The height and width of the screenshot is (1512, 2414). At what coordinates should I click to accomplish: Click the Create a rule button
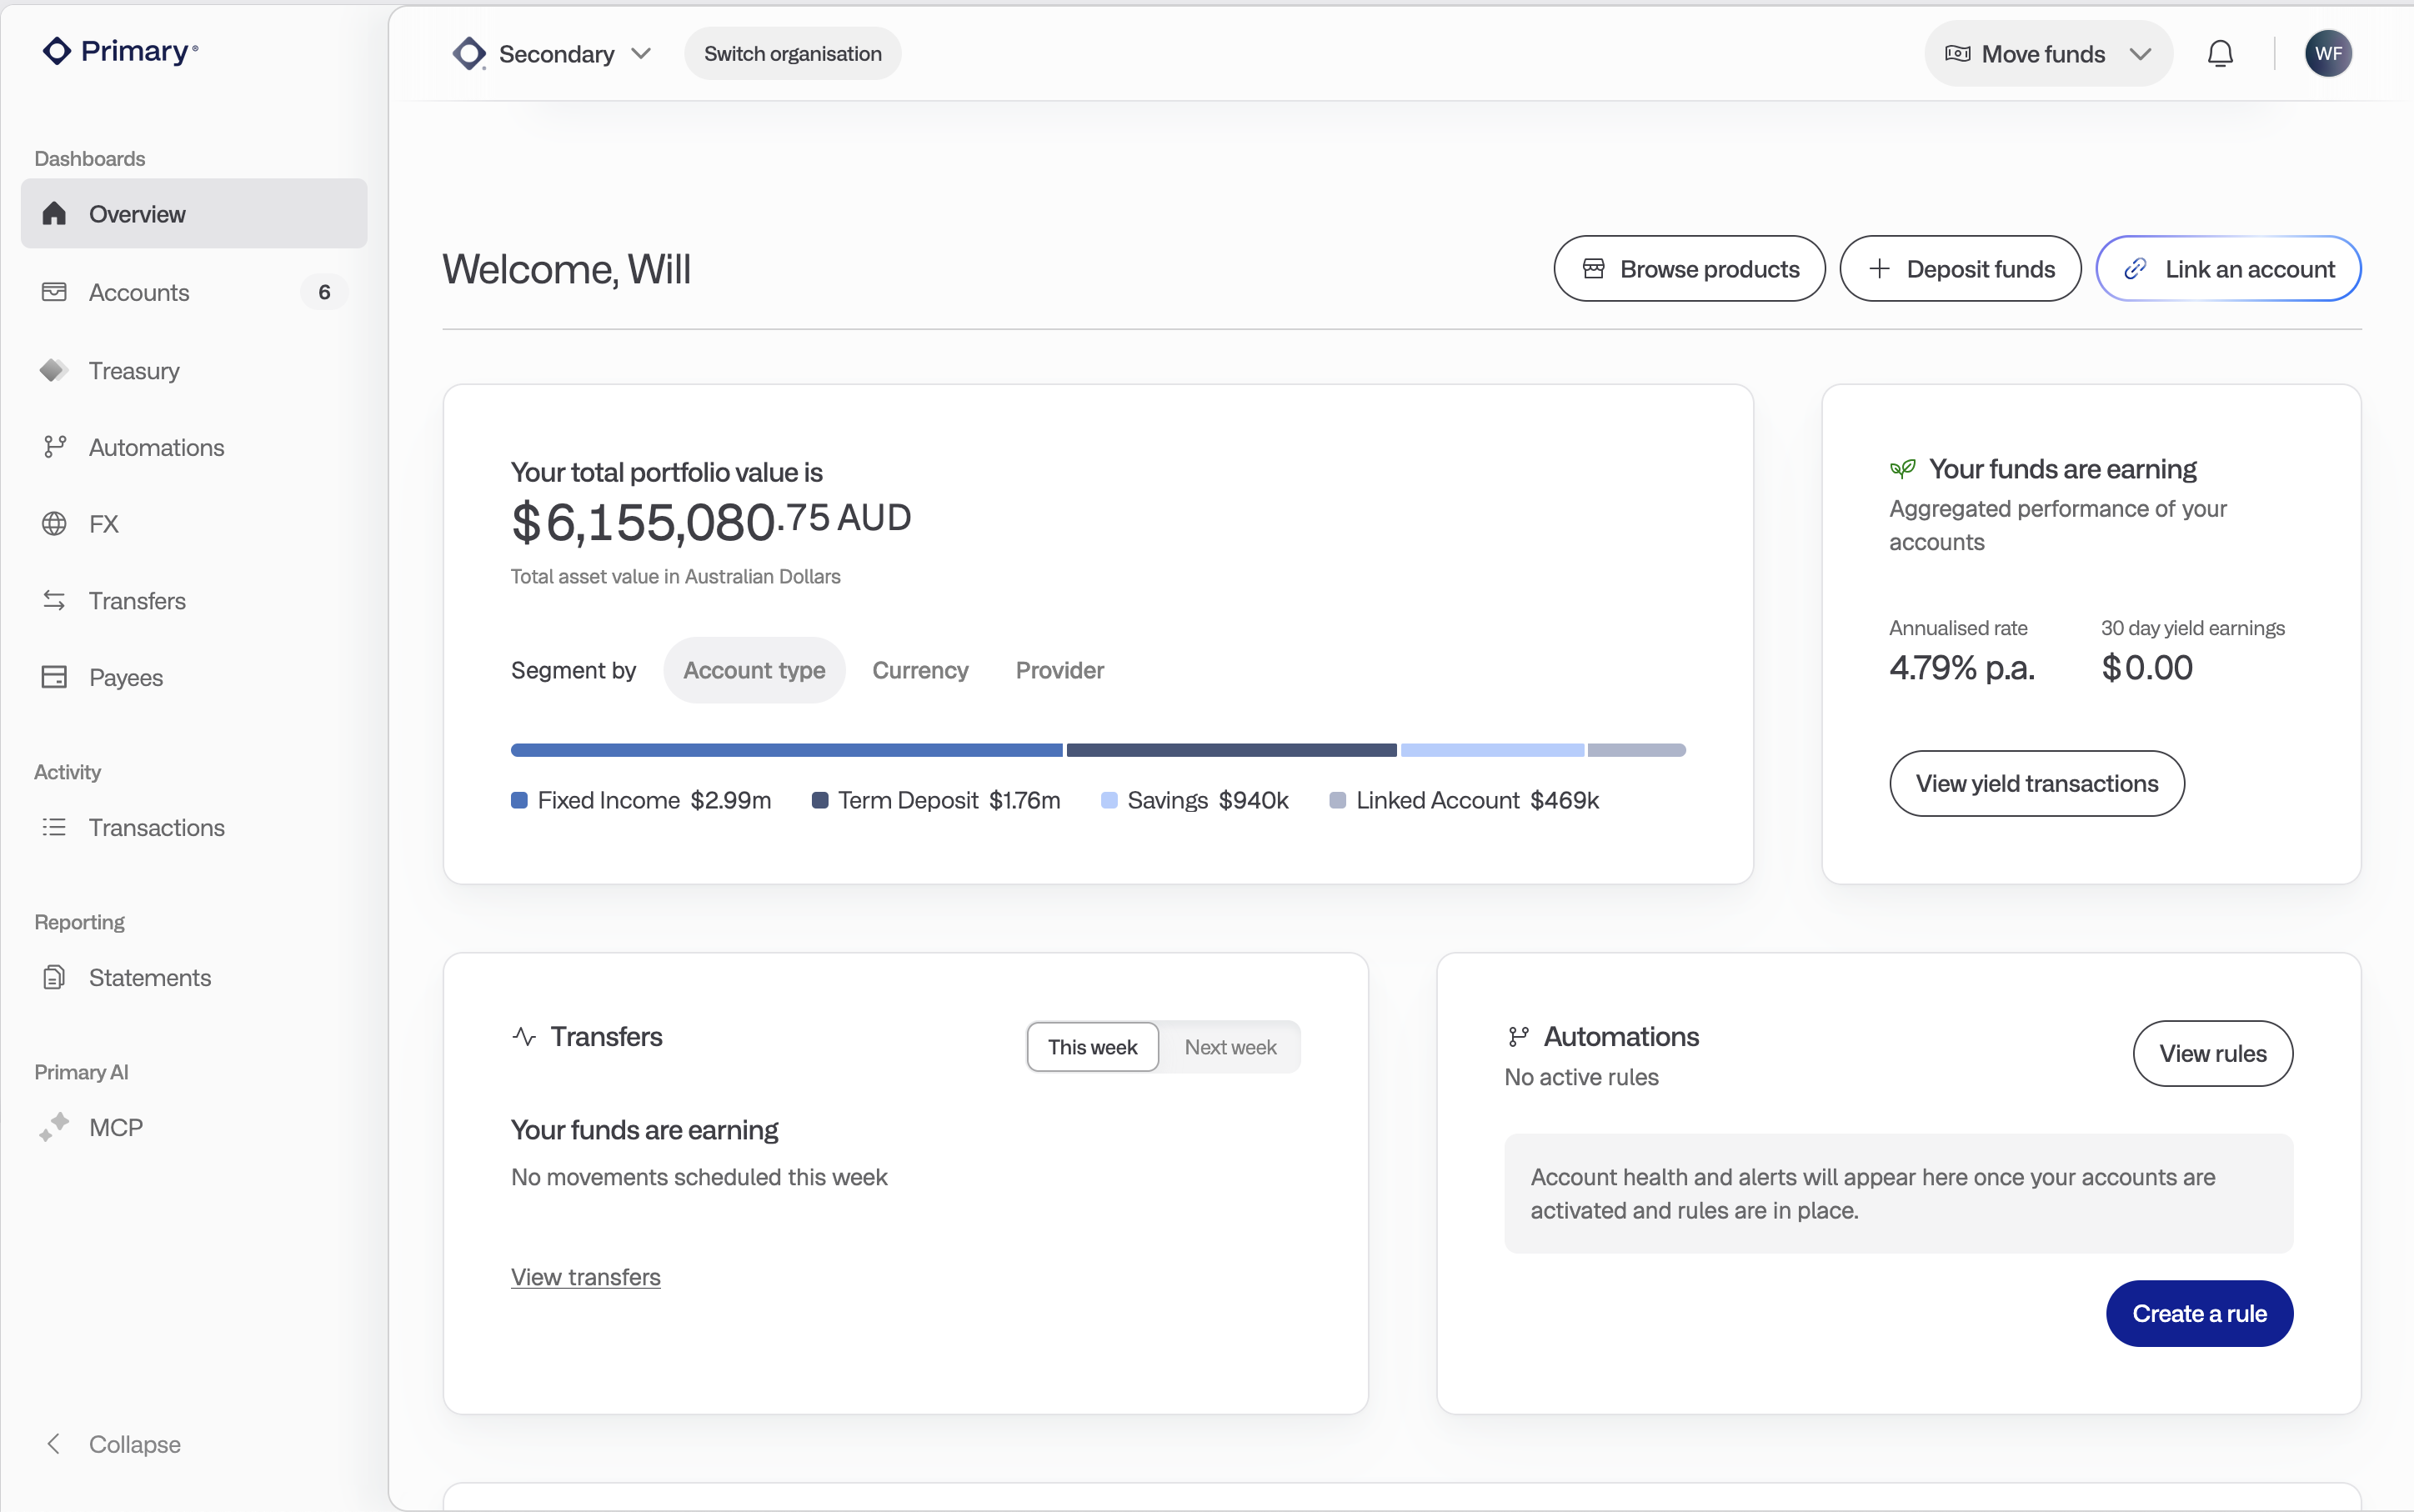(2199, 1313)
